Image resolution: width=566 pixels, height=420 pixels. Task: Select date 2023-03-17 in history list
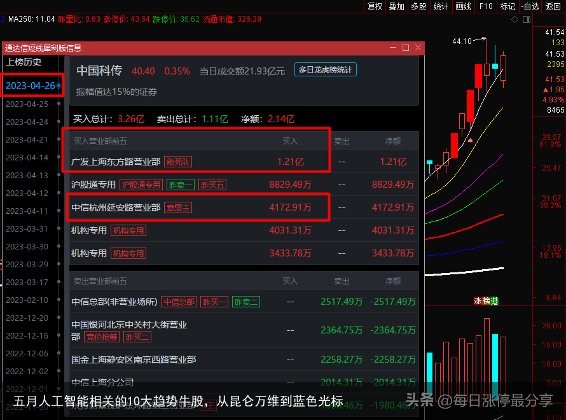pyautogui.click(x=27, y=283)
